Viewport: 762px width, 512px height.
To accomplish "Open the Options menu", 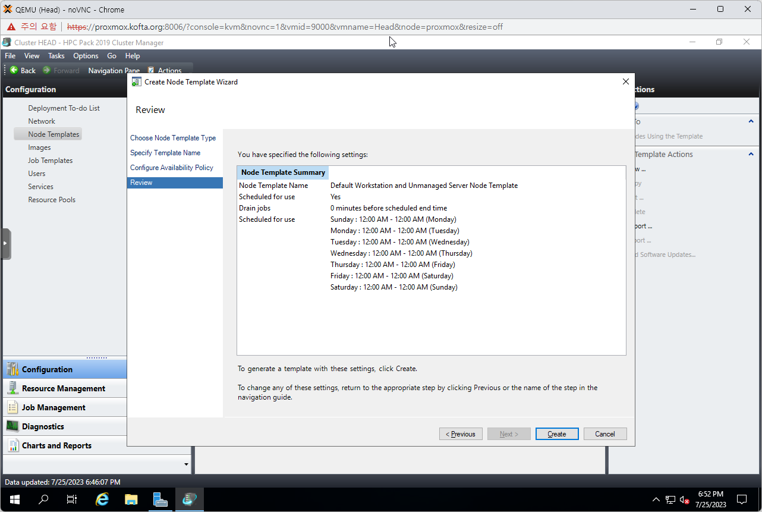I will [x=86, y=56].
